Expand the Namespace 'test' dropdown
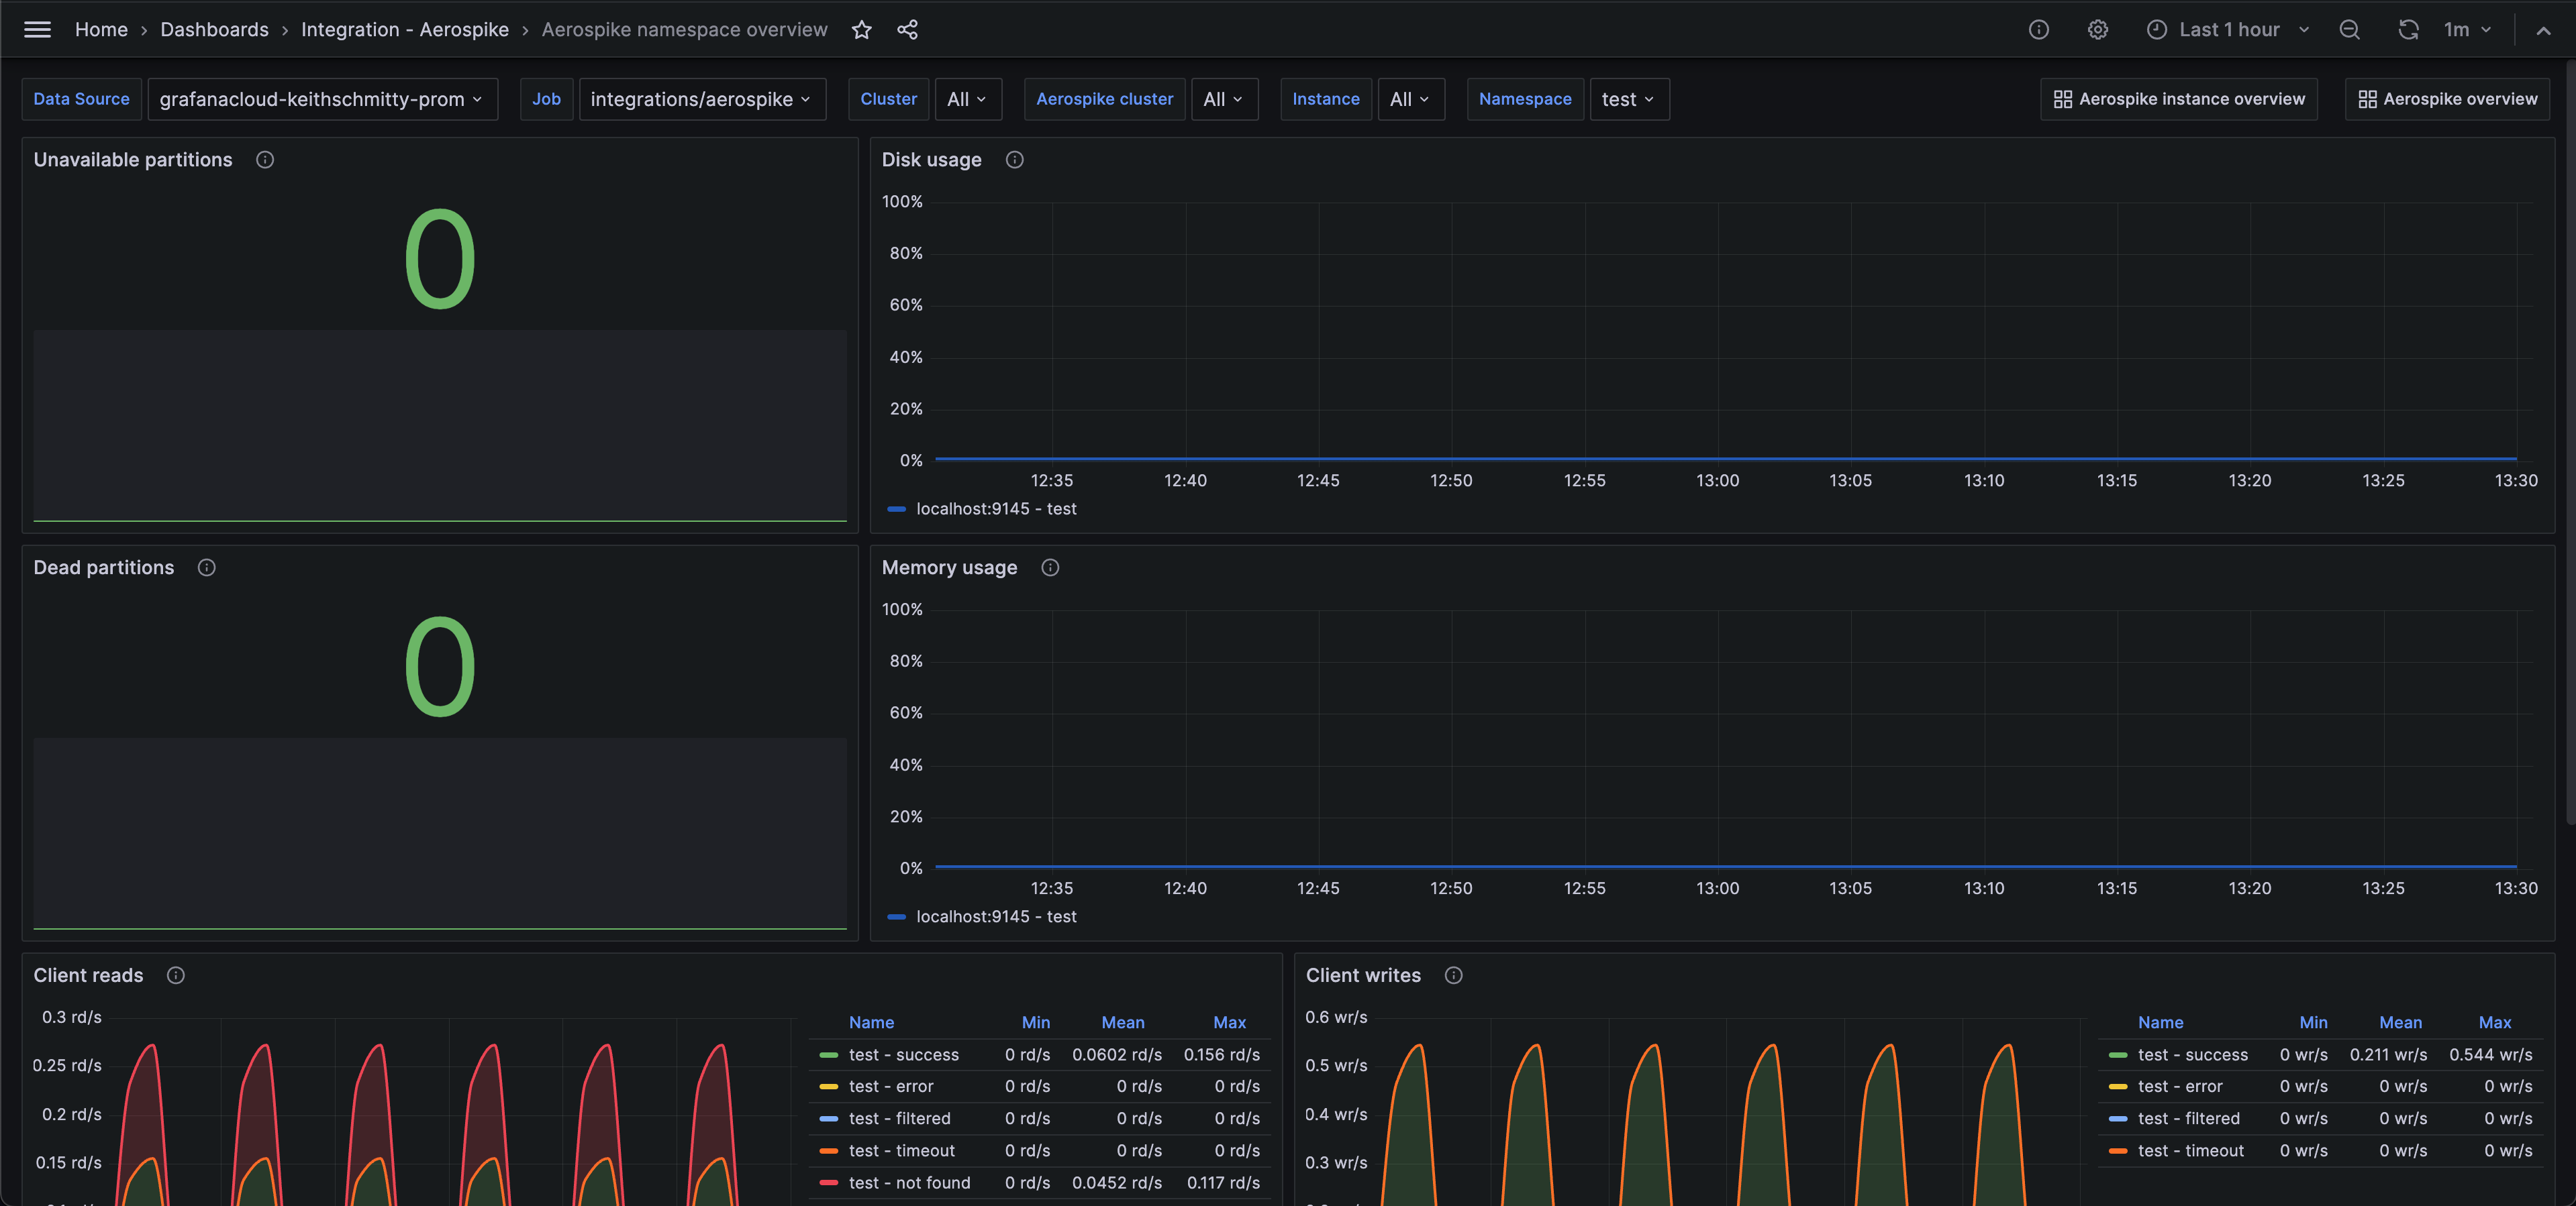Screen dimensions: 2576x1206 (x=1628, y=99)
